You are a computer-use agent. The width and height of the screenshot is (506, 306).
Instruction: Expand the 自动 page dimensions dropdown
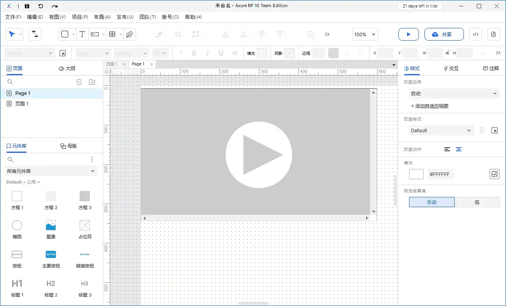pos(453,93)
